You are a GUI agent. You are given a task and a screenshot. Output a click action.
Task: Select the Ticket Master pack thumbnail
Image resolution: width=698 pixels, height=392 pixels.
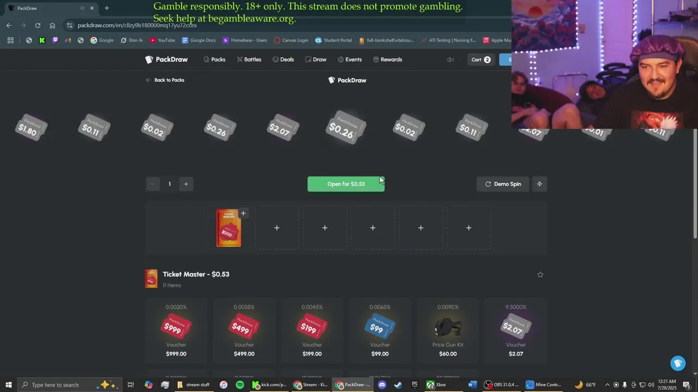228,228
